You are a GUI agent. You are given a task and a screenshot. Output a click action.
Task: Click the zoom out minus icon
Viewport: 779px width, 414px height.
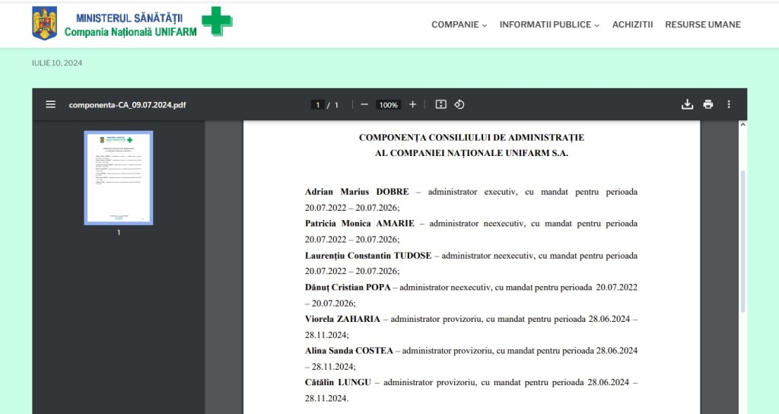[x=364, y=104]
